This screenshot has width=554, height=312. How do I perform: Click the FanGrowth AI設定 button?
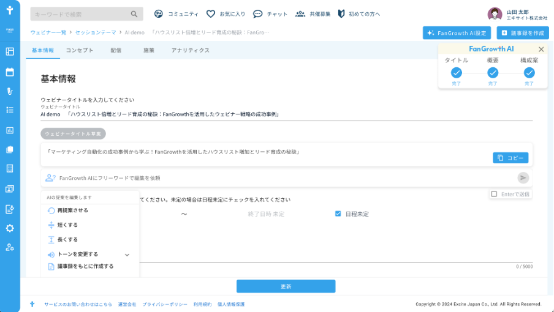pos(457,33)
